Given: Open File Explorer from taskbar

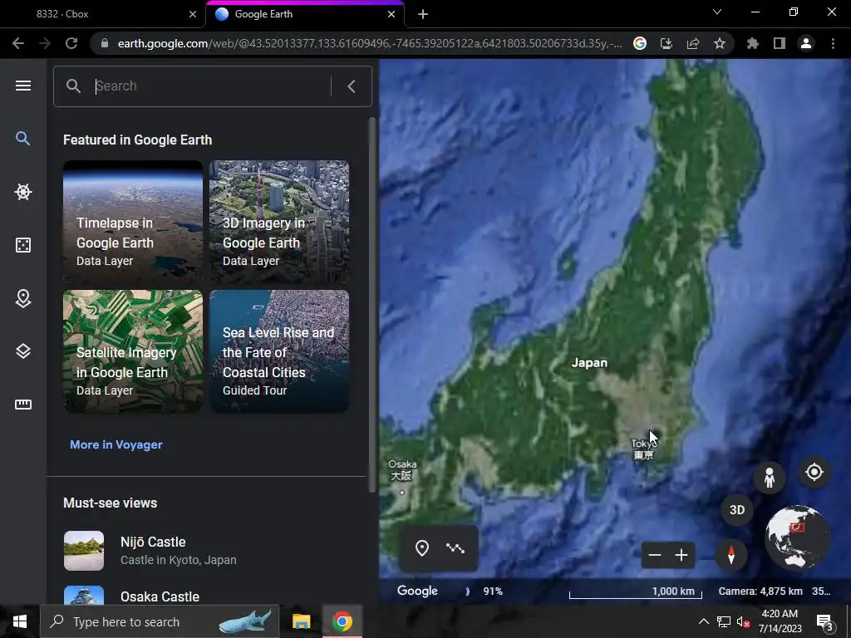Looking at the screenshot, I should (301, 621).
